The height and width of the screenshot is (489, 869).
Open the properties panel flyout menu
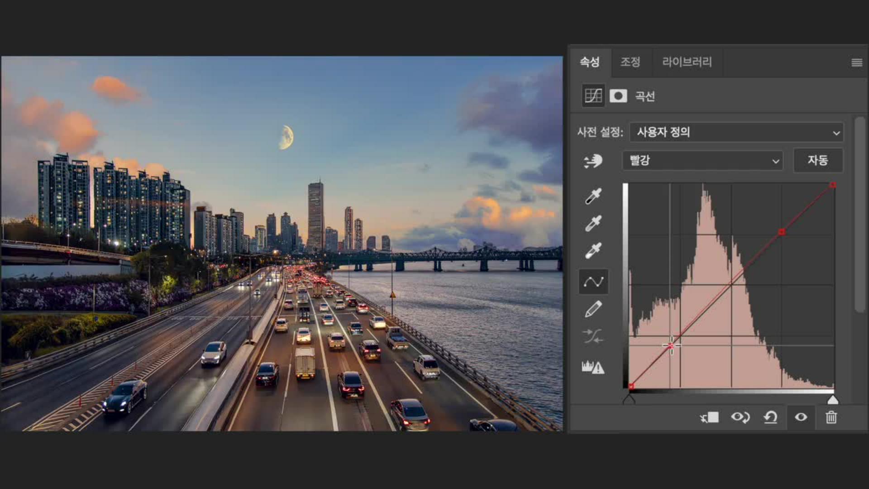856,62
